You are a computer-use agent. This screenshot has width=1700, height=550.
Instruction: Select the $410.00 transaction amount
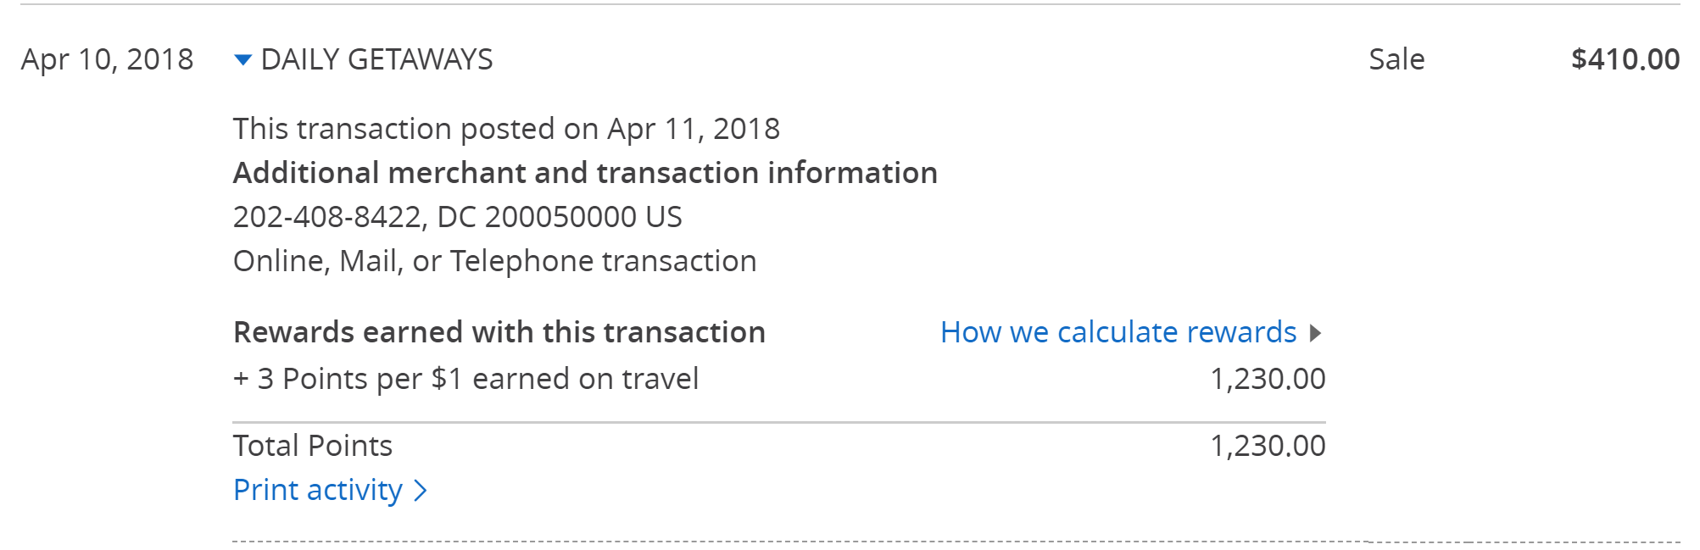tap(1625, 60)
